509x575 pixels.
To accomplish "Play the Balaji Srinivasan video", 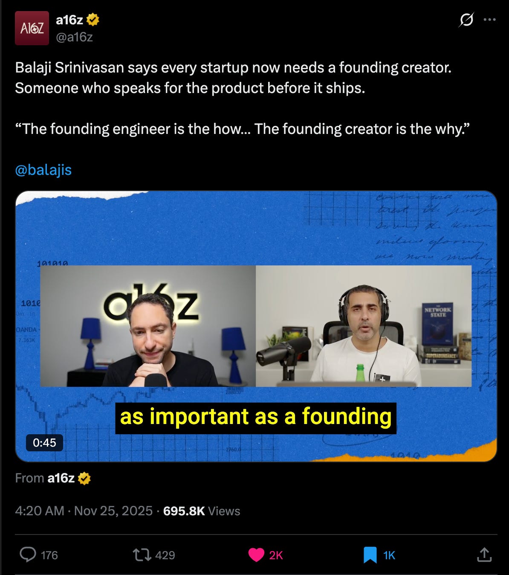I will 256,326.
